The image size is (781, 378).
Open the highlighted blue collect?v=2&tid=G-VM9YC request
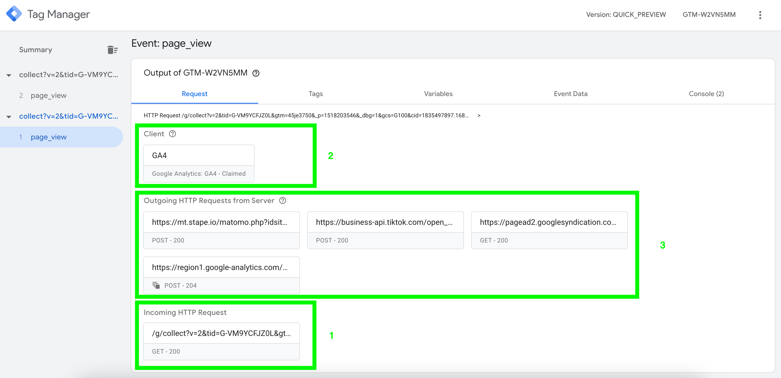[x=68, y=116]
